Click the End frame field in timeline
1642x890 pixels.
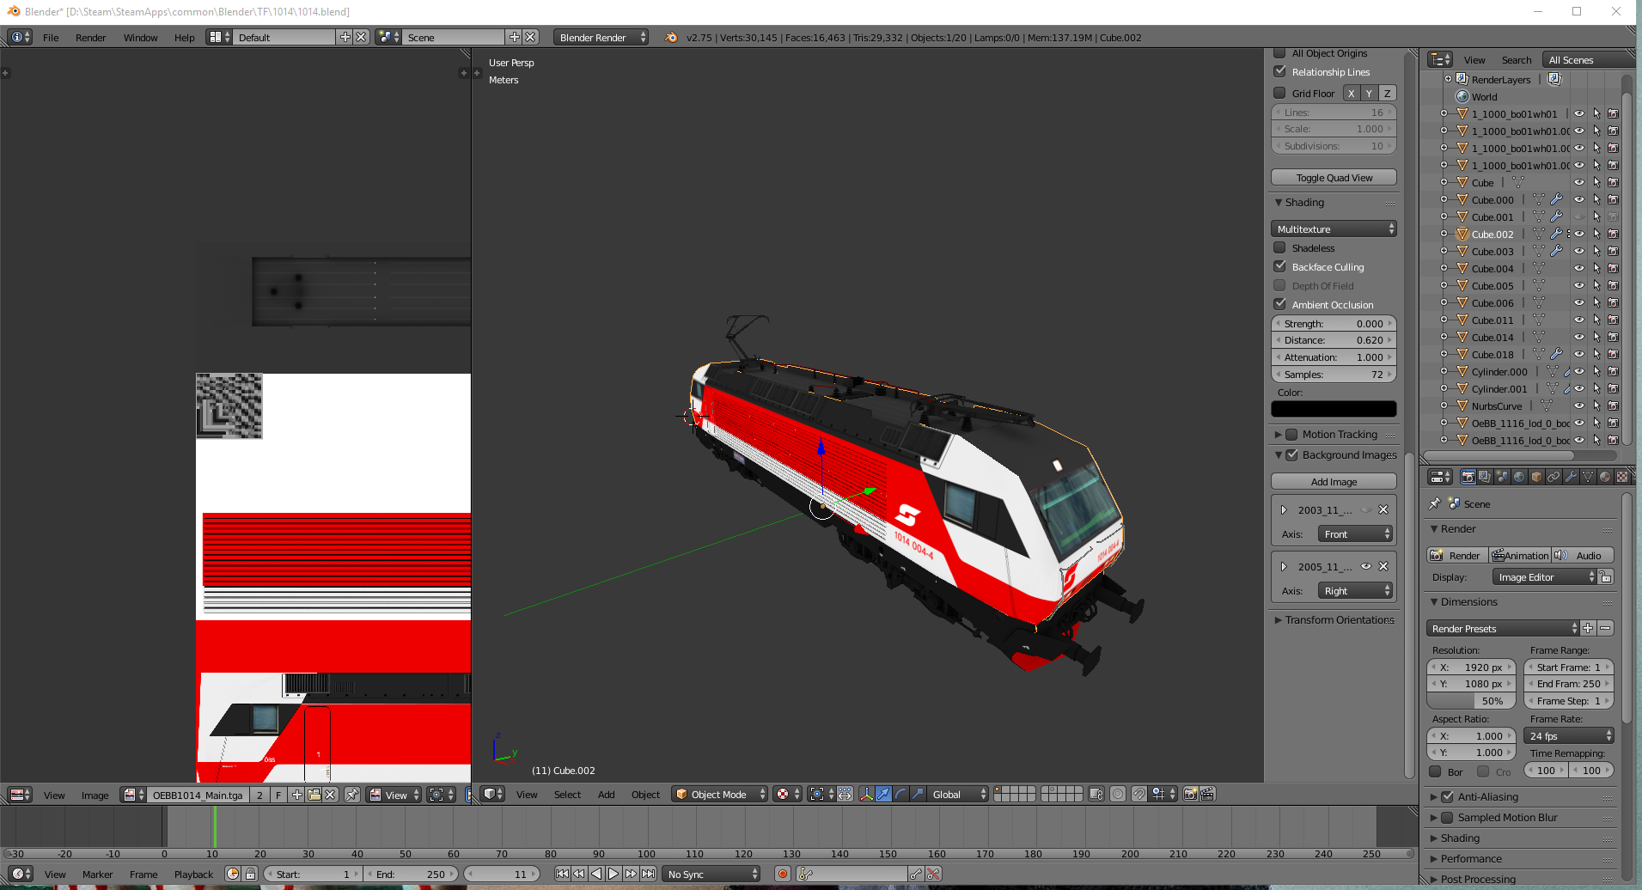(411, 875)
